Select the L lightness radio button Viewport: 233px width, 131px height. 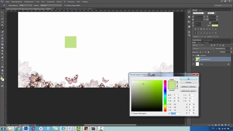184,95
